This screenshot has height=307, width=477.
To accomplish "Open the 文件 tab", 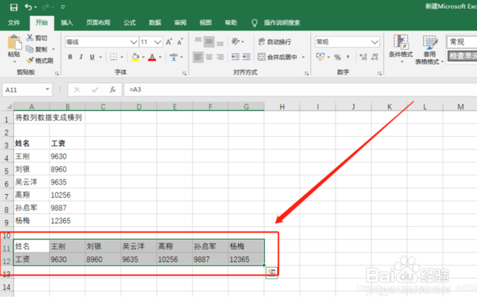I will tap(14, 23).
